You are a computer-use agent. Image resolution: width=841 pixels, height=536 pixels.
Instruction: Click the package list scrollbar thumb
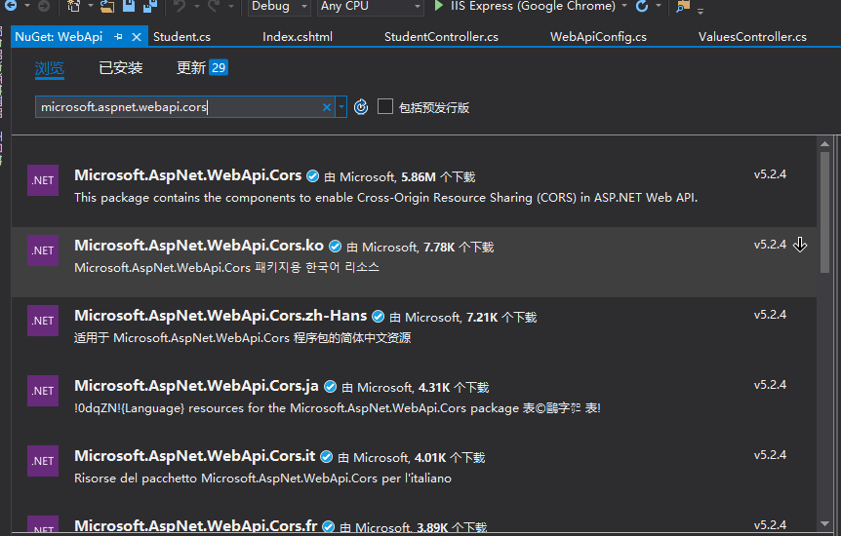[x=825, y=212]
